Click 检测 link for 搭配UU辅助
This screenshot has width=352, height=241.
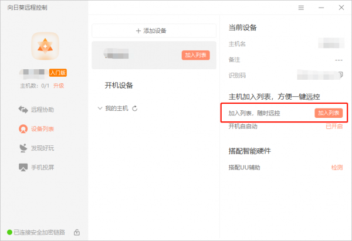click(337, 167)
